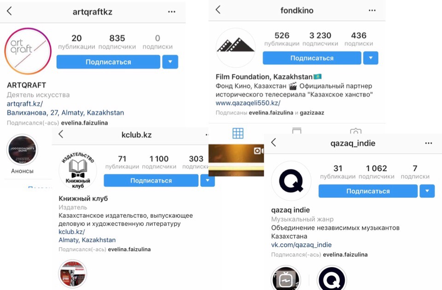Expand suggestions arrow next to artqraftkz Подписаться

coord(170,62)
